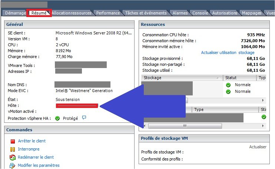275x169 pixels.
Task: Open the Console tab
Action: [x=200, y=13]
